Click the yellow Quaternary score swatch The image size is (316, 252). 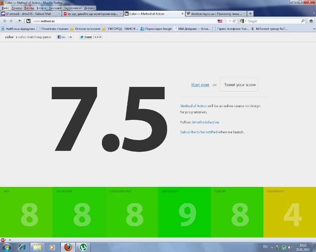pos(290,212)
